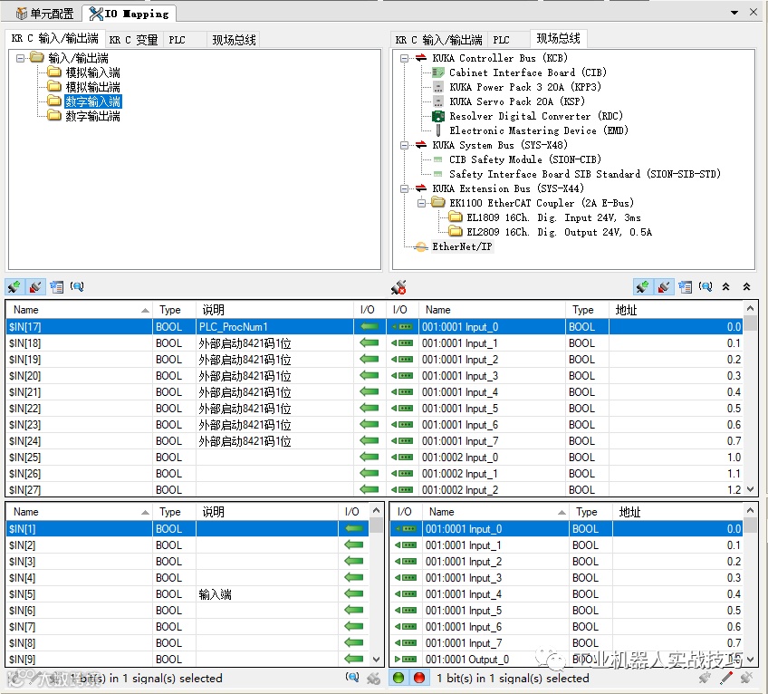Sort the upper-left table by Name header
This screenshot has width=768, height=694.
pos(79,310)
